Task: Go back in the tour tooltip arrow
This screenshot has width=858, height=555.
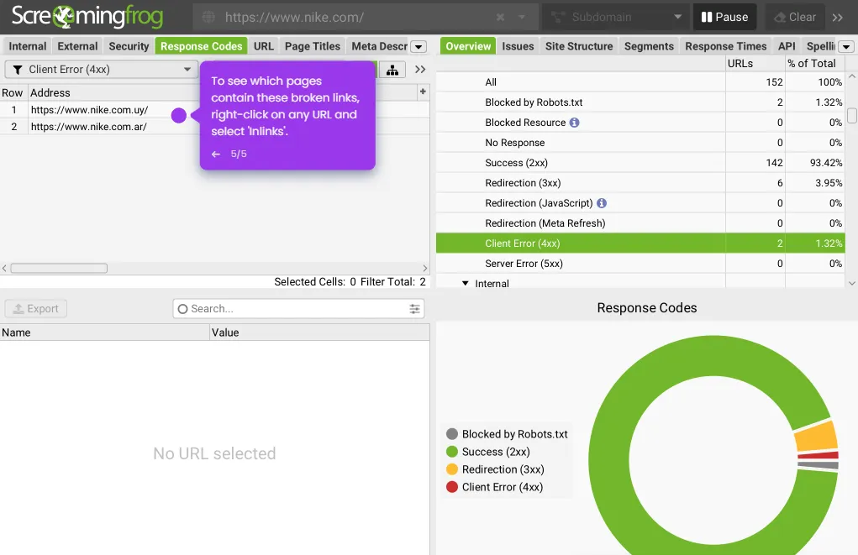Action: pyautogui.click(x=216, y=154)
